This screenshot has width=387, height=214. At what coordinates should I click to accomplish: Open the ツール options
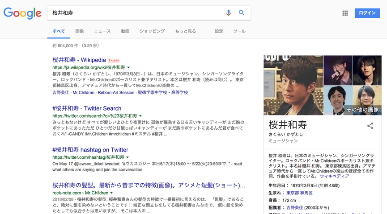tap(239, 31)
